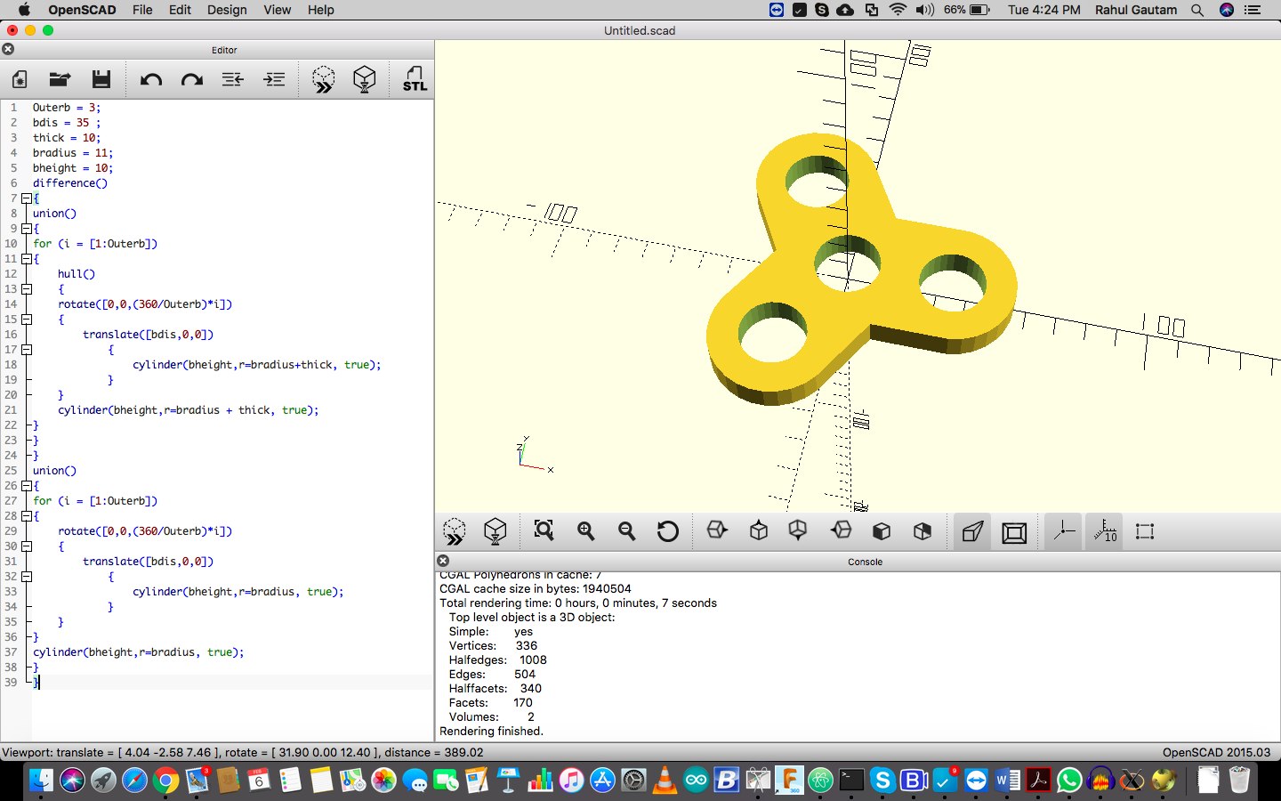Collapse the fold marker at line 32

tap(27, 577)
